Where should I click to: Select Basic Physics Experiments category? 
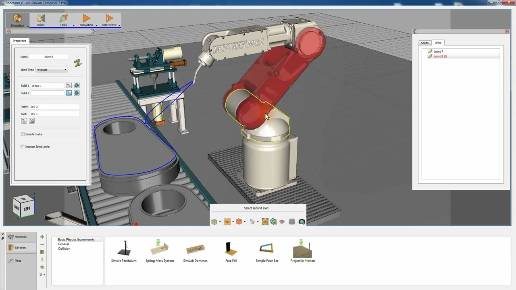coord(76,239)
